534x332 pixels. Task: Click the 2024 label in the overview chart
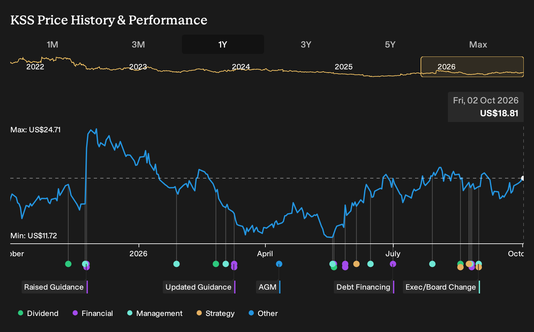click(241, 67)
